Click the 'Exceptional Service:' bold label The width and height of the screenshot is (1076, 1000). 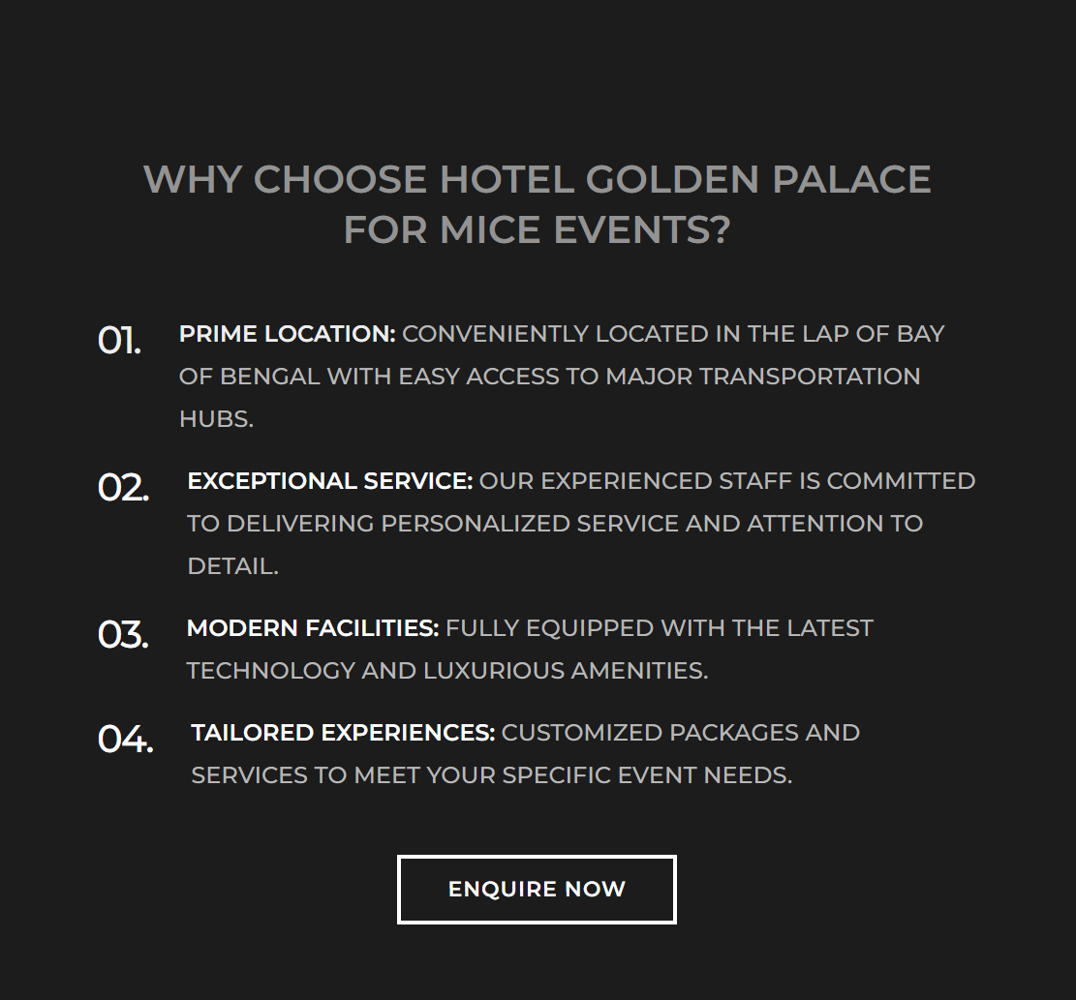[x=330, y=481]
